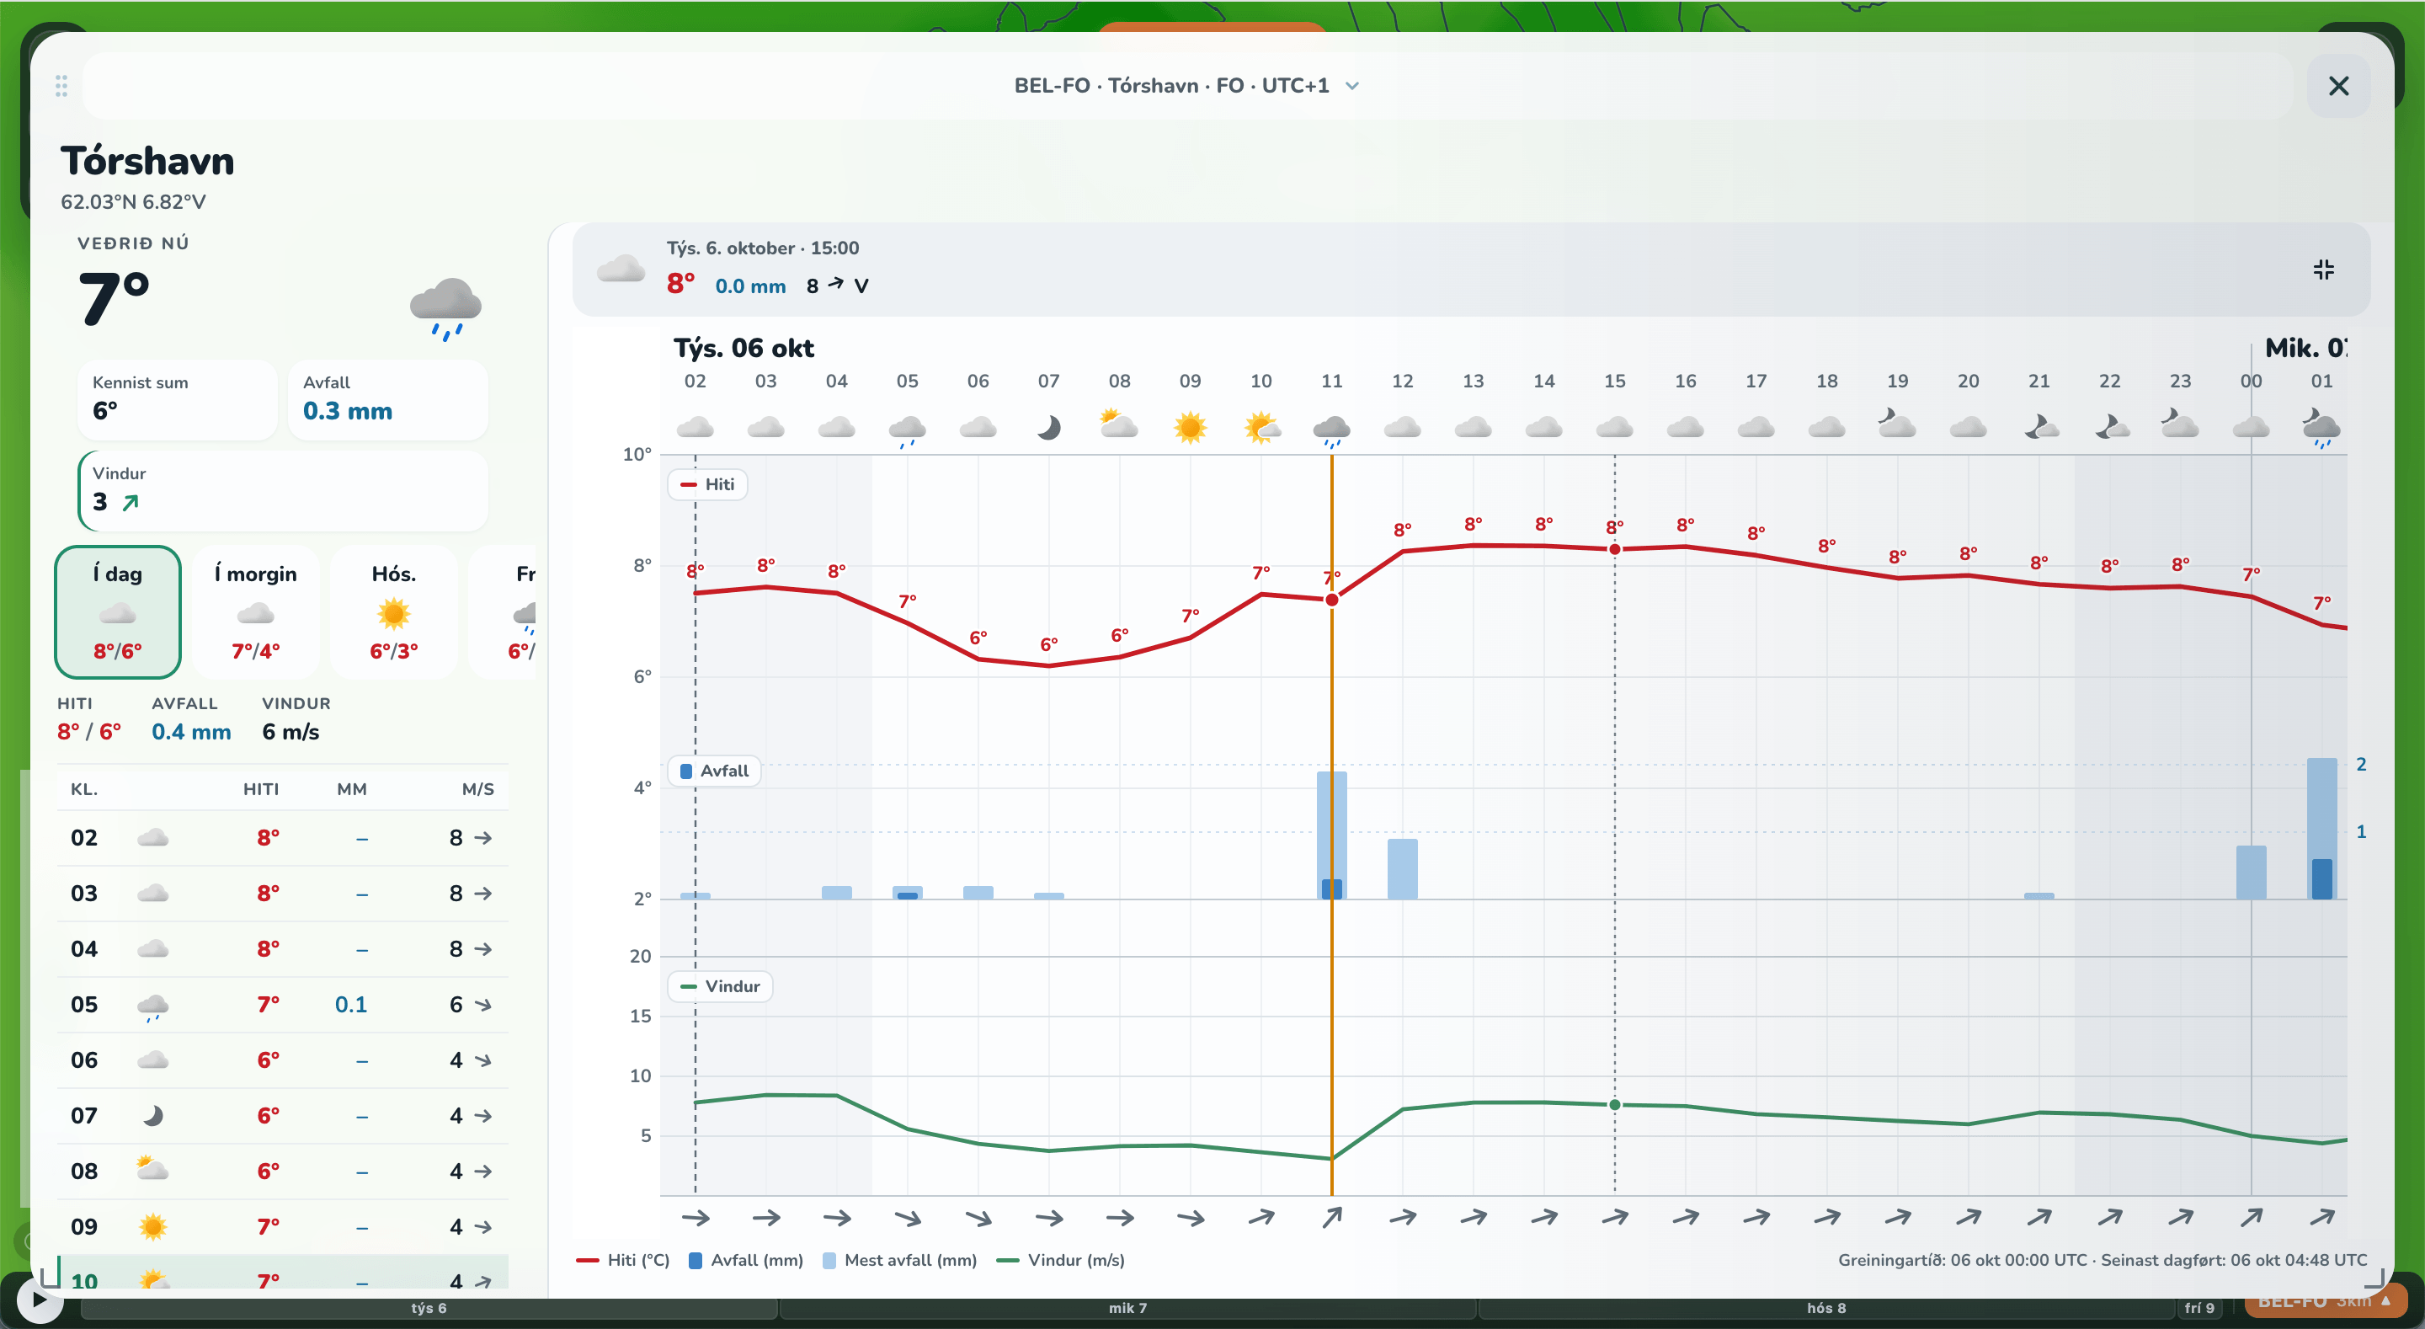Click the Mik. 07 day heading
The image size is (2425, 1329).
click(2305, 348)
